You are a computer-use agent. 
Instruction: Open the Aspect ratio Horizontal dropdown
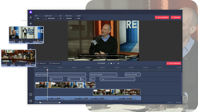pos(52,18)
